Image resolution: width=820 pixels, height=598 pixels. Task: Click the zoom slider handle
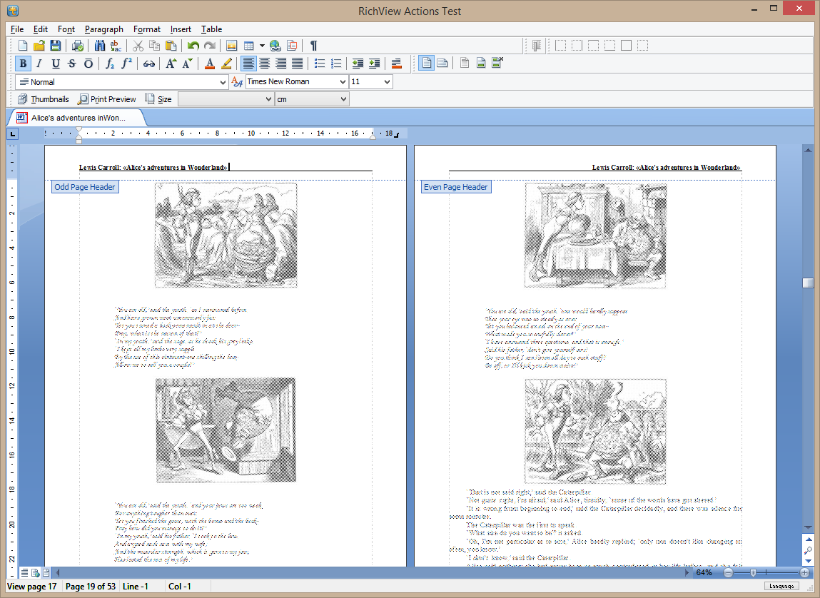(753, 573)
